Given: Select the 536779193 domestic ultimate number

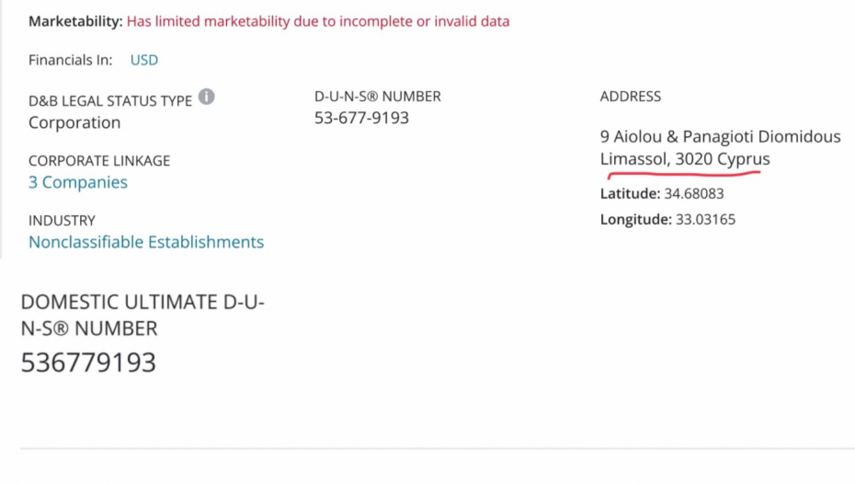Looking at the screenshot, I should (88, 362).
